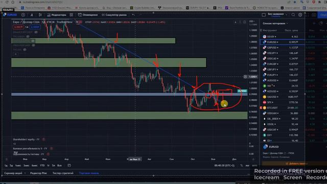Toggle percent scale button at chart bottom

point(242,166)
